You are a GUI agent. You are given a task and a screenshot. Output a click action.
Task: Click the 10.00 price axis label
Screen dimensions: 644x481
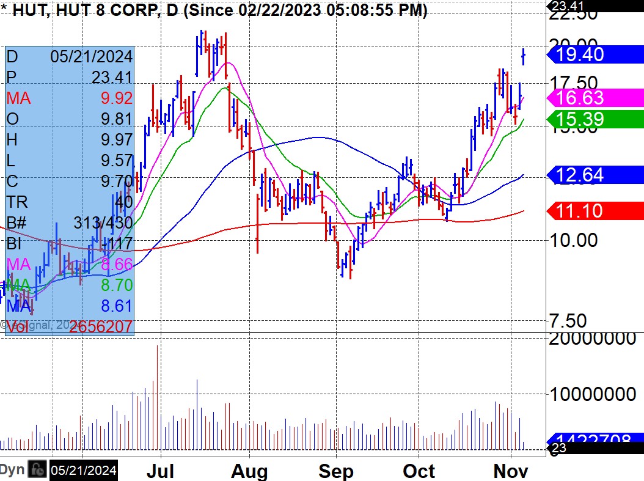click(574, 240)
